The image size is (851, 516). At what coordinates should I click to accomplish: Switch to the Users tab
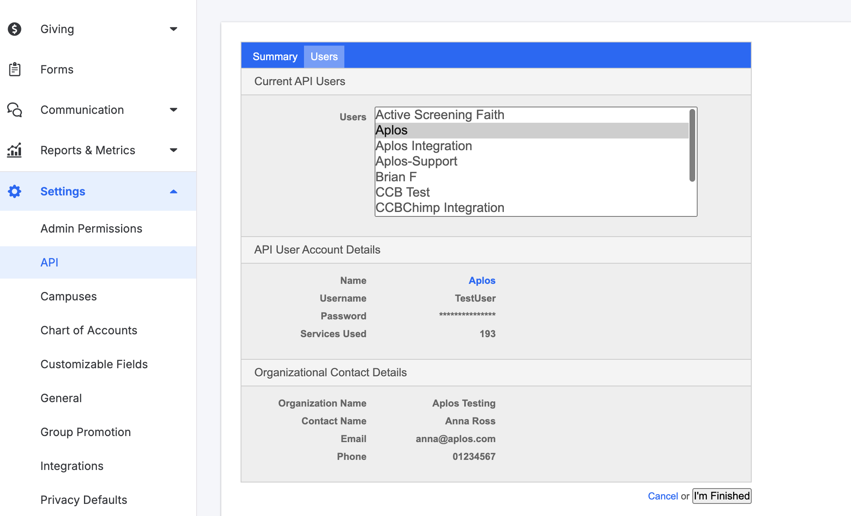tap(324, 57)
